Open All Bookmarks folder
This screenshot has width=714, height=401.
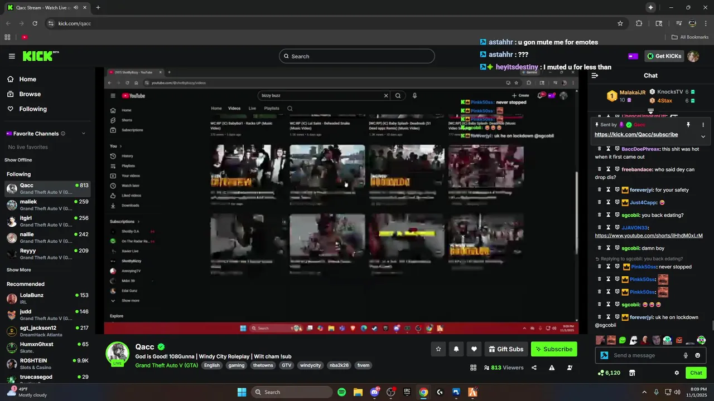(x=690, y=37)
